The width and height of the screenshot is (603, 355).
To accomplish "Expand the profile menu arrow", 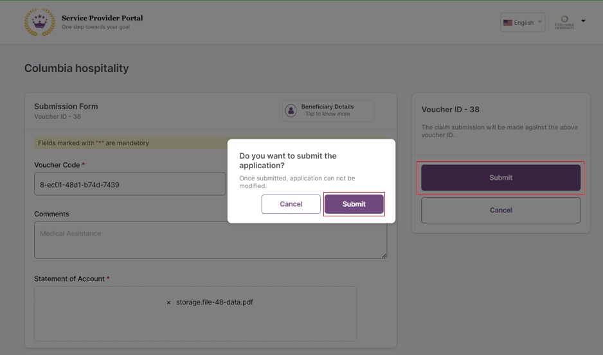I will pos(583,21).
